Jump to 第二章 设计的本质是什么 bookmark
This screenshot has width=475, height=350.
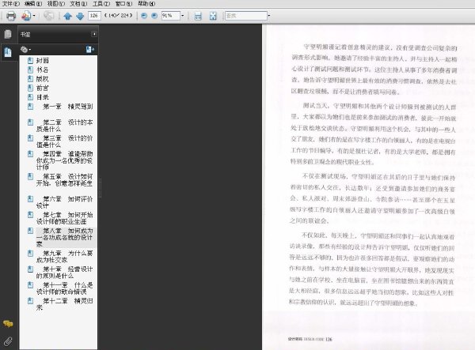point(65,126)
